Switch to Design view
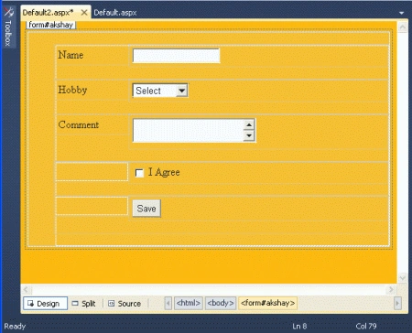412x333 pixels. point(45,304)
